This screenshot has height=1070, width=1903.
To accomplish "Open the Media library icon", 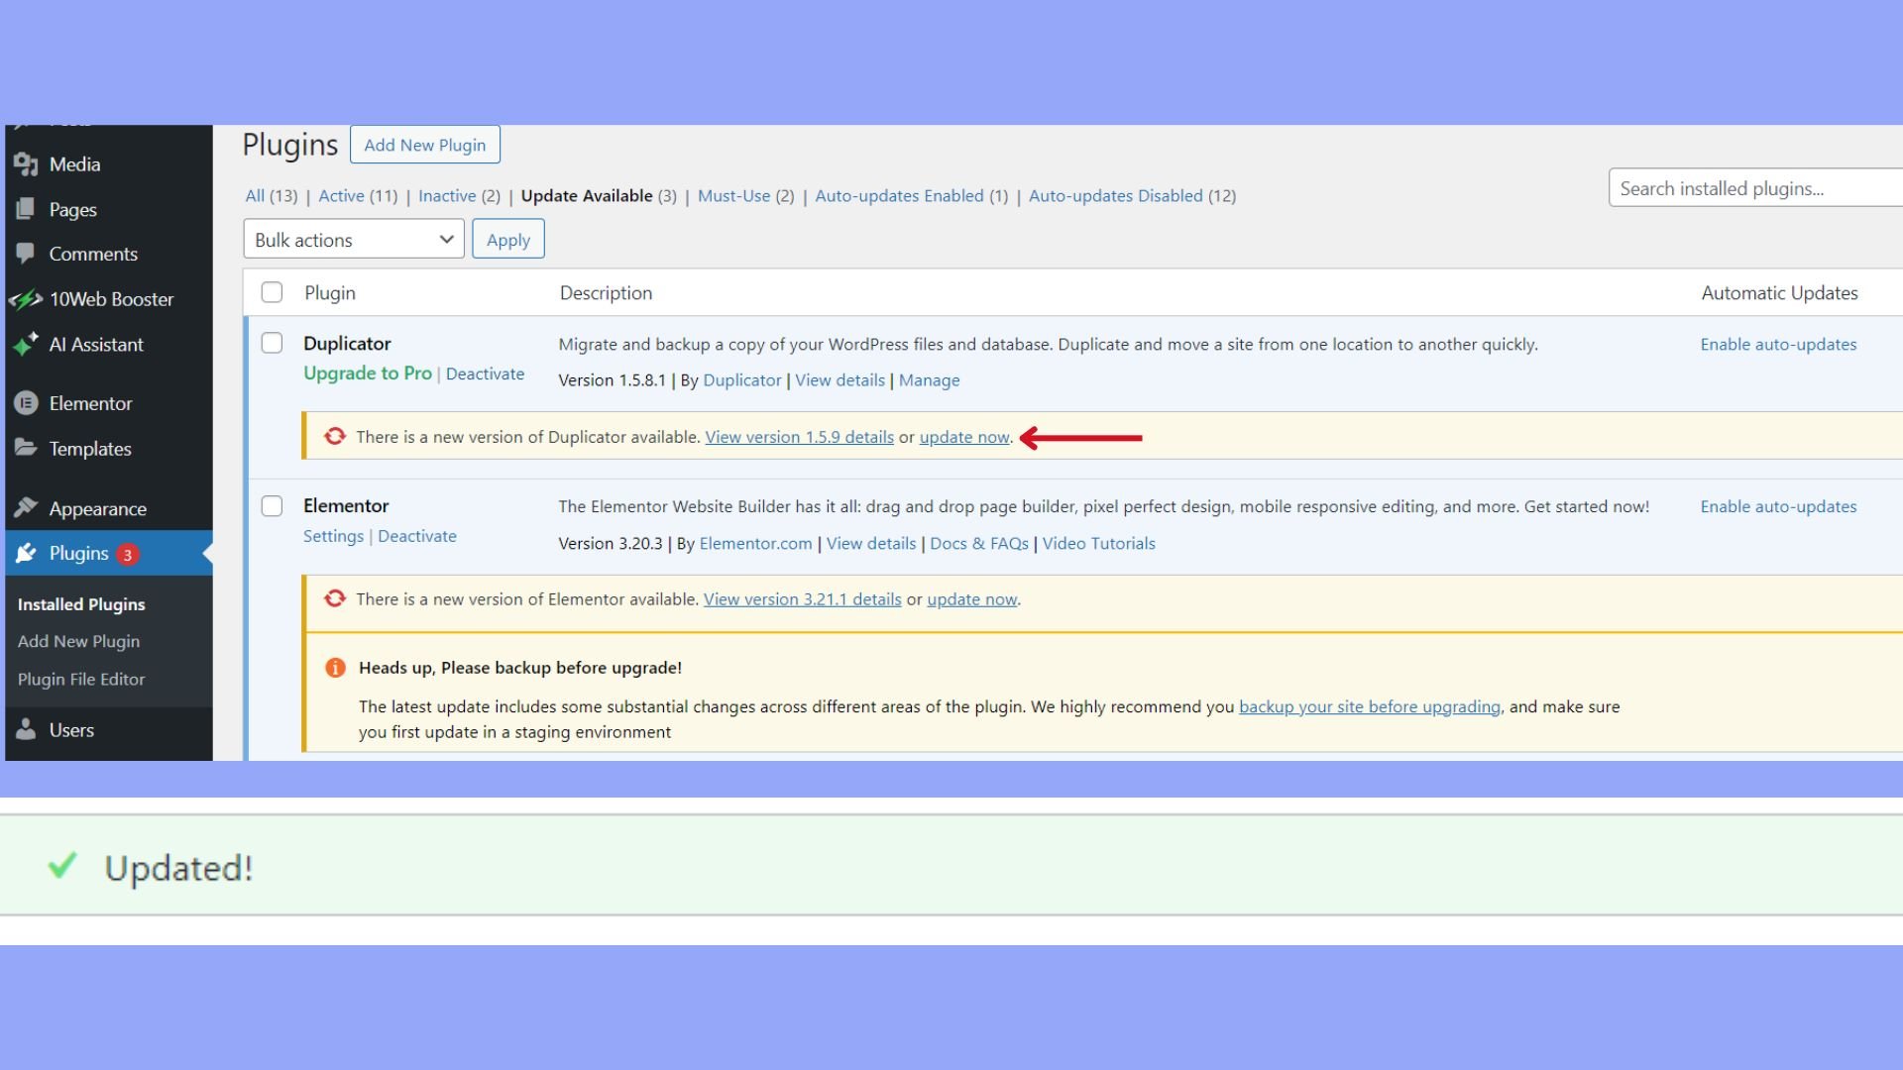I will [x=28, y=164].
